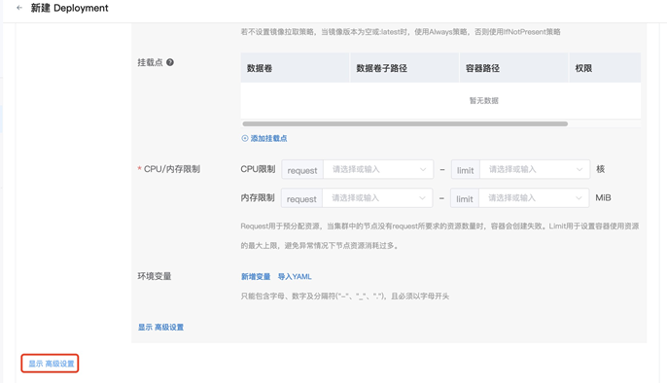Add a mount point via 添加挂载点 link

click(268, 138)
